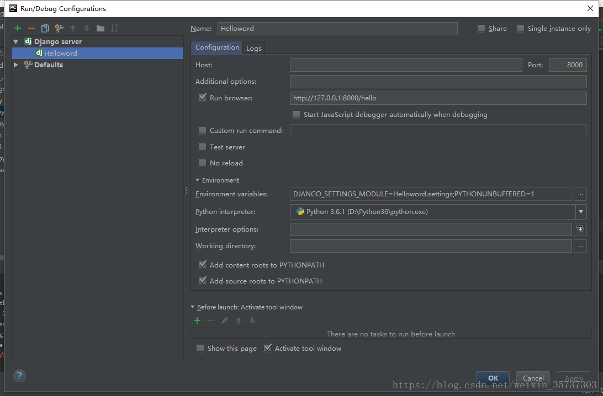The image size is (603, 396).
Task: Click 'There are no tasks' list area
Action: pyautogui.click(x=391, y=333)
